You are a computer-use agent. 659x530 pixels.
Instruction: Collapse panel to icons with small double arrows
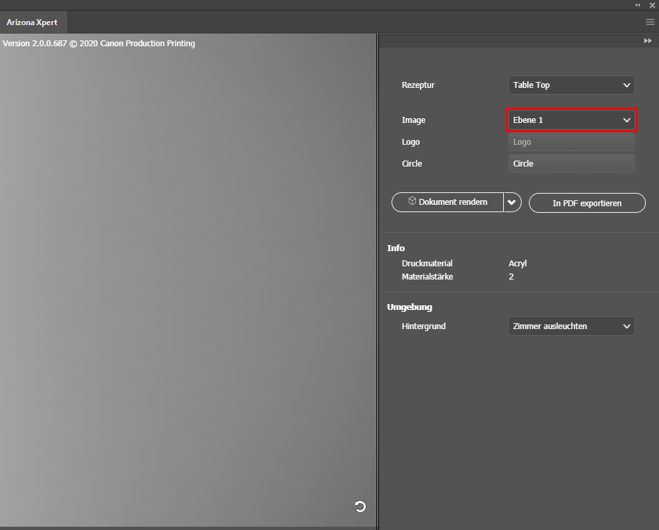tap(638, 5)
